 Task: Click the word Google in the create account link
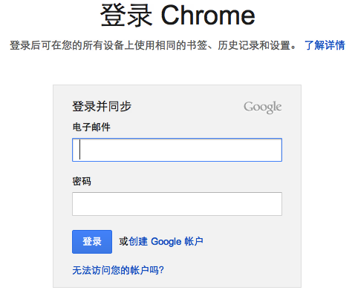(x=166, y=242)
